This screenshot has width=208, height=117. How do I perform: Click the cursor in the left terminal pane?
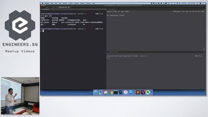pyautogui.click(x=43, y=31)
